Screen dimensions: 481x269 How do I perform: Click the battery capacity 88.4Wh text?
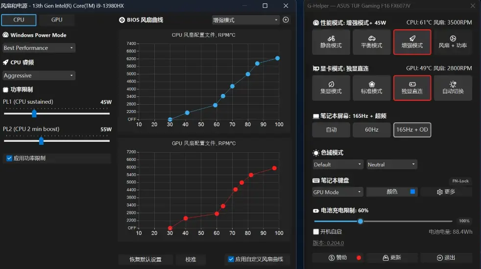(x=450, y=232)
